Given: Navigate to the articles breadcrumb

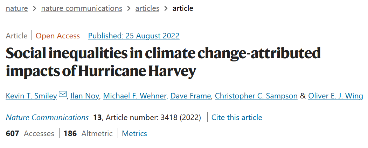Looking at the screenshot, I should 147,8.
